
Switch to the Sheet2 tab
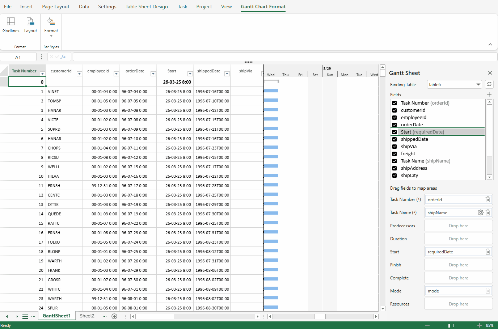click(x=87, y=316)
